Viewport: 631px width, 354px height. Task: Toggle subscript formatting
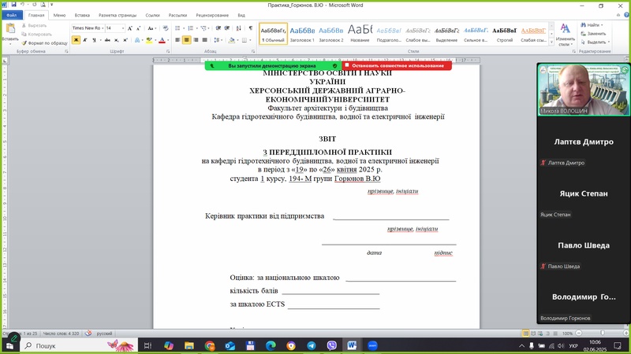(x=116, y=40)
